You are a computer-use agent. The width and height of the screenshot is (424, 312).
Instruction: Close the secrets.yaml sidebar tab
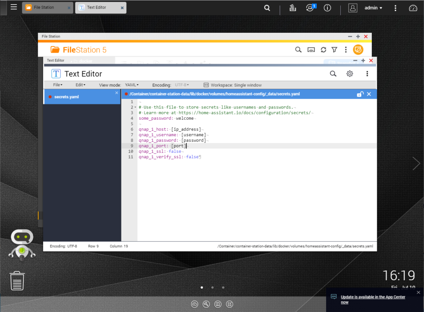coord(116,93)
